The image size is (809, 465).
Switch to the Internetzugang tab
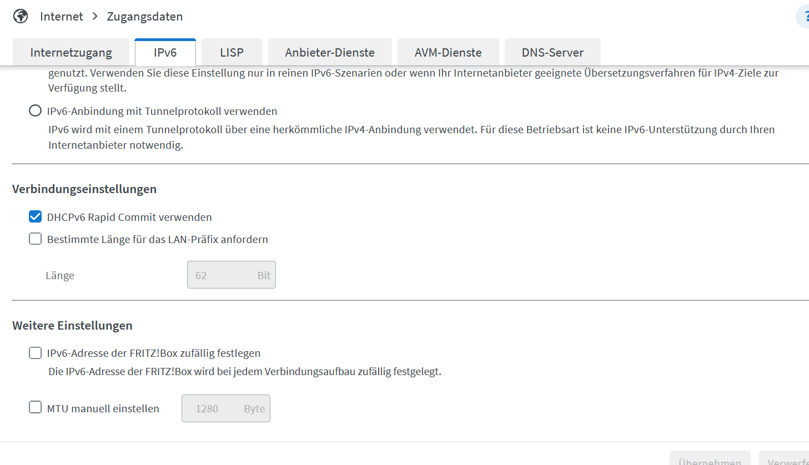71,53
